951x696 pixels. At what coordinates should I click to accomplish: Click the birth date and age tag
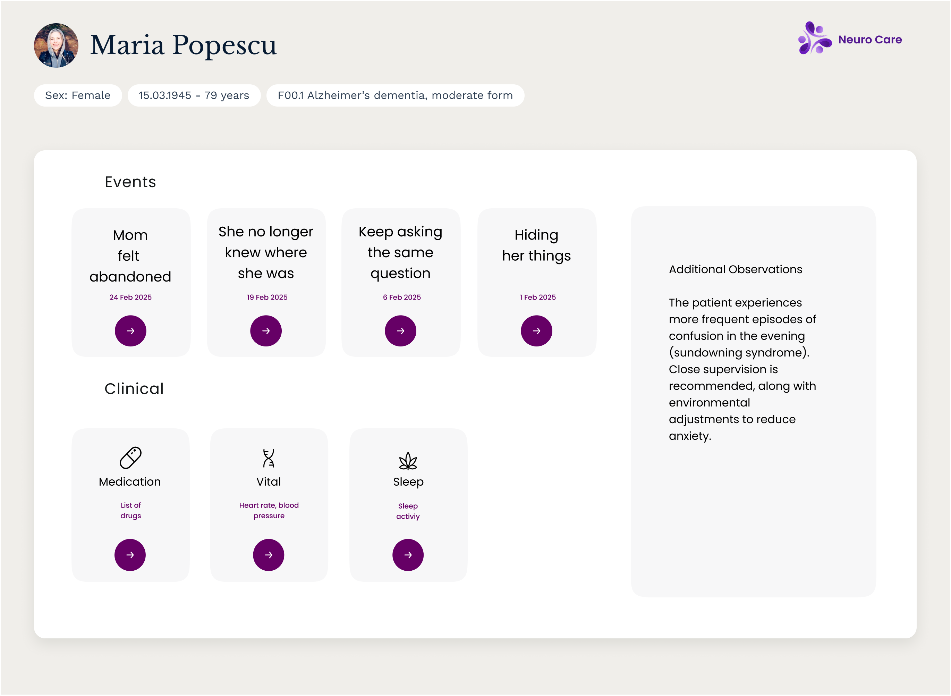point(194,96)
